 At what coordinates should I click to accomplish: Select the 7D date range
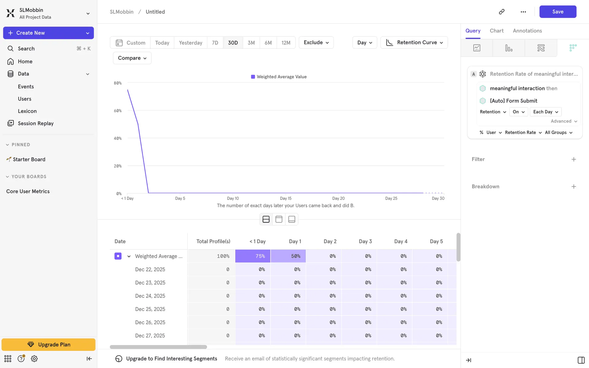(215, 43)
